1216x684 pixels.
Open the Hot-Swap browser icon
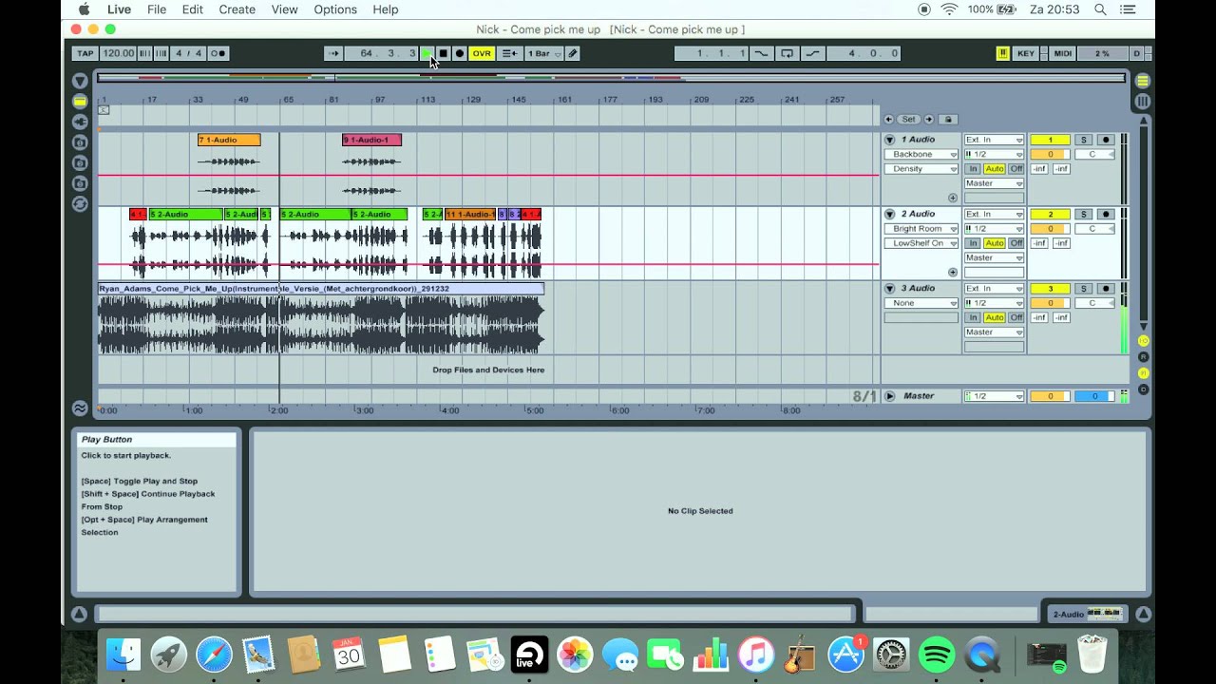[80, 203]
